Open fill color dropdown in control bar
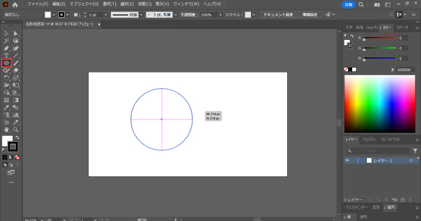Image resolution: width=421 pixels, height=221 pixels. [54, 14]
